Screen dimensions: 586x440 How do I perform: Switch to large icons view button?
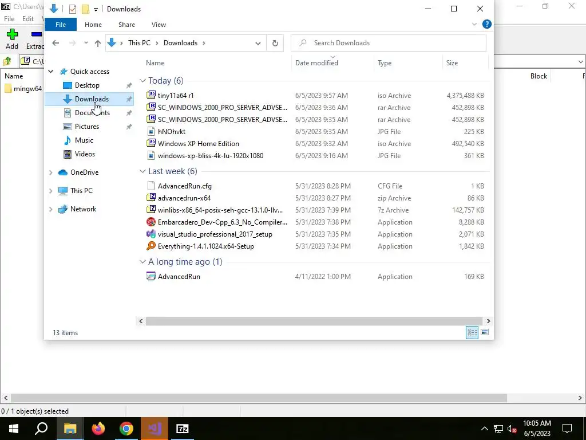pos(485,332)
